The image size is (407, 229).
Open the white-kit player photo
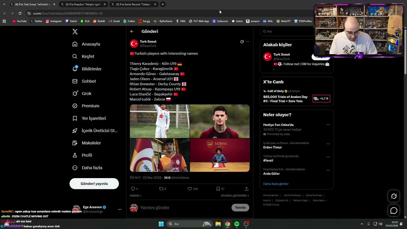click(160, 121)
